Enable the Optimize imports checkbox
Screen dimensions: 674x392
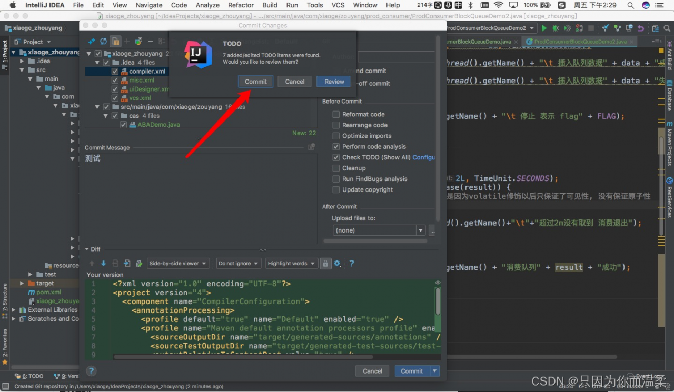336,136
